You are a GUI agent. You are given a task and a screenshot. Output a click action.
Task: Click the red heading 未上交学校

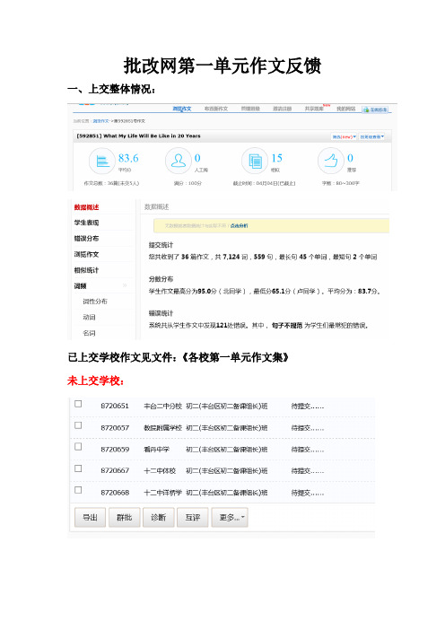coord(96,381)
